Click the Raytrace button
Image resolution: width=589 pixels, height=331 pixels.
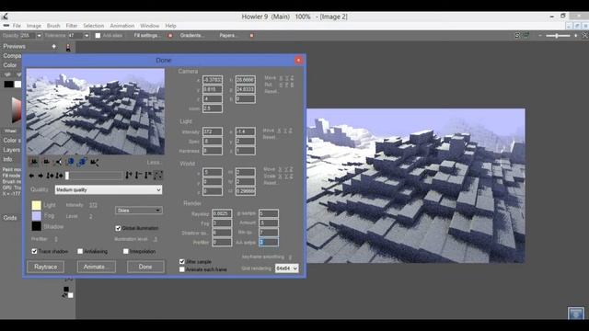[x=45, y=267]
